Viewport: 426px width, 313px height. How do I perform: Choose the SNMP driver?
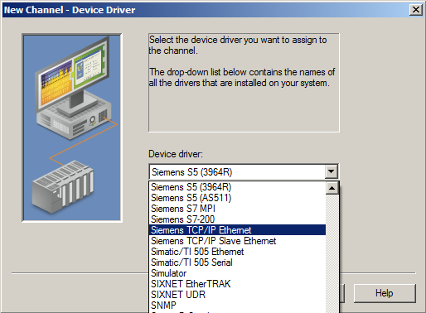(238, 306)
